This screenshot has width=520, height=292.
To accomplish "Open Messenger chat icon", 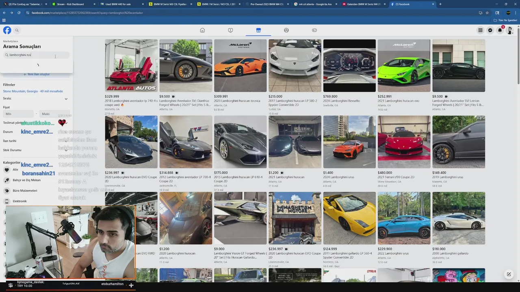I will (490, 30).
